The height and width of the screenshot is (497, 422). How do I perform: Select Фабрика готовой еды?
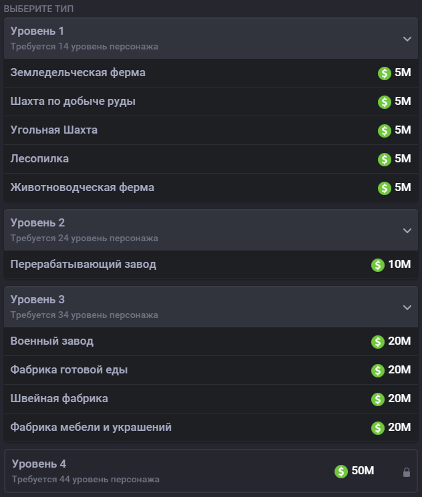tap(69, 370)
